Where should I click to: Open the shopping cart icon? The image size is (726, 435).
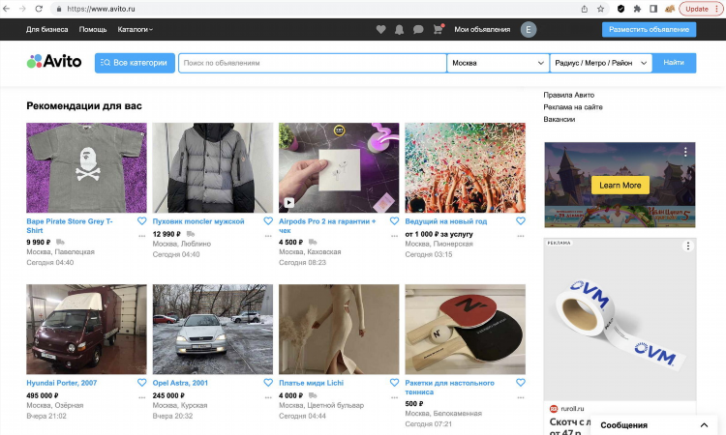click(x=438, y=30)
